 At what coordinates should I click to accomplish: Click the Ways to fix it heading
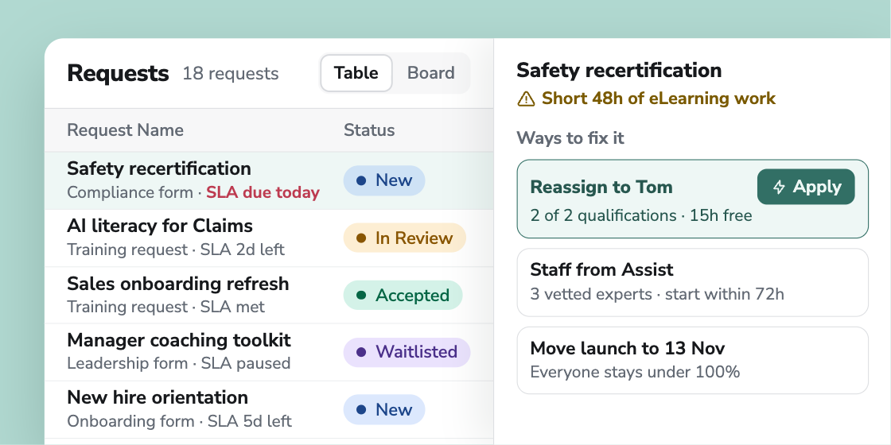click(570, 138)
